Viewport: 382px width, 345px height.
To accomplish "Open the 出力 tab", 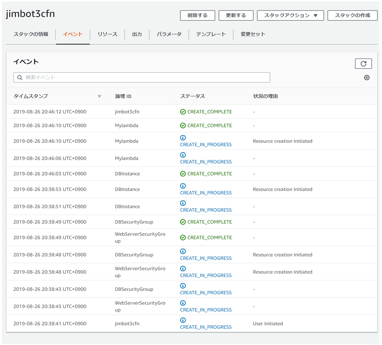I will tap(137, 34).
